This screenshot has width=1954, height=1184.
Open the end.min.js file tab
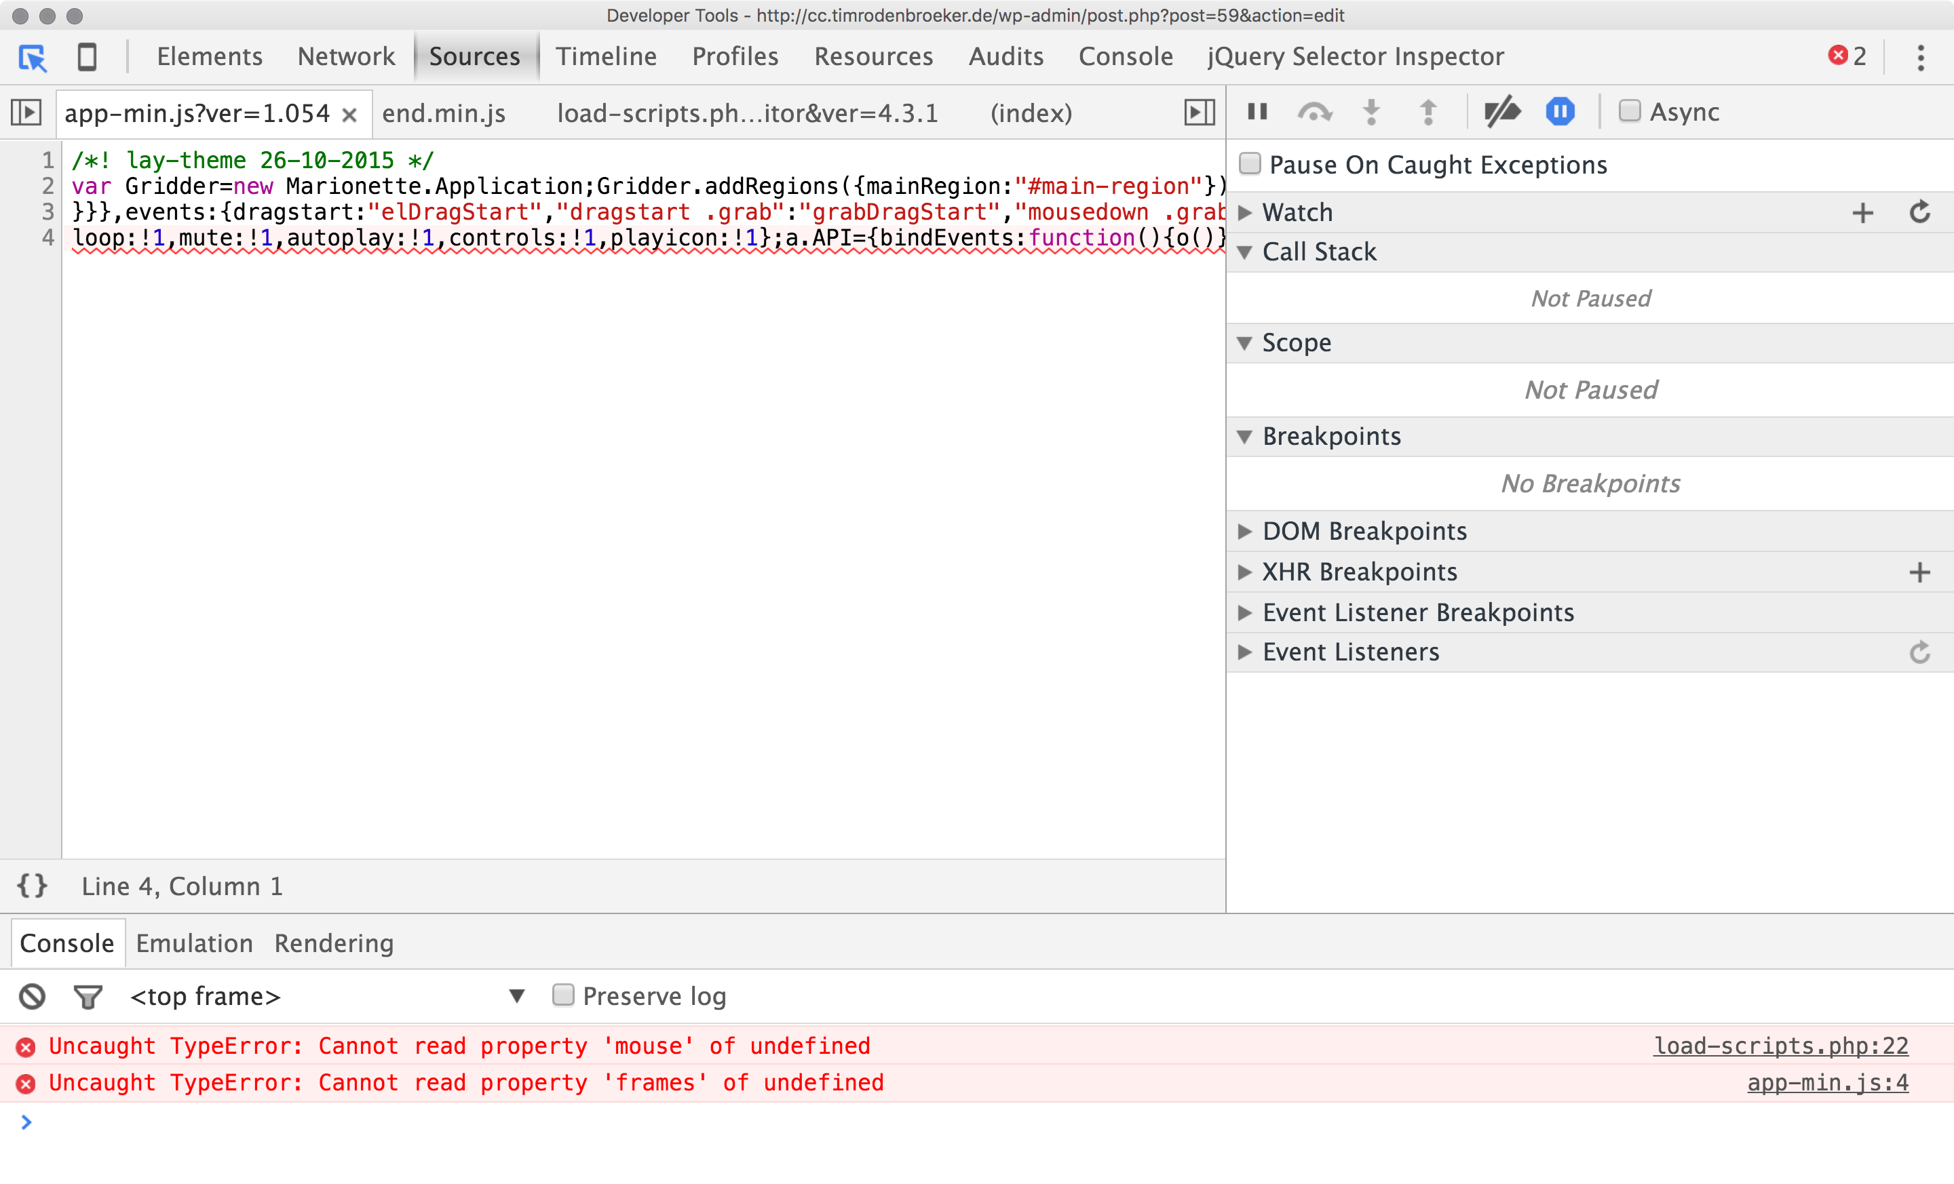(x=443, y=113)
